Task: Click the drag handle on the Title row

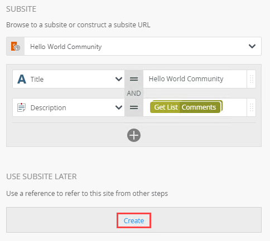Action: [252, 79]
